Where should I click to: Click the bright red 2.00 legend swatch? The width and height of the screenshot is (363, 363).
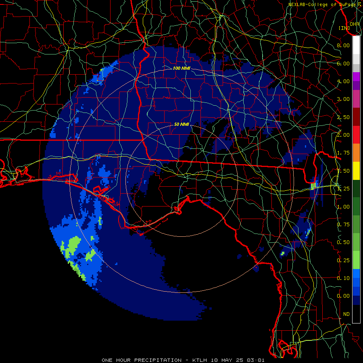tap(356, 135)
